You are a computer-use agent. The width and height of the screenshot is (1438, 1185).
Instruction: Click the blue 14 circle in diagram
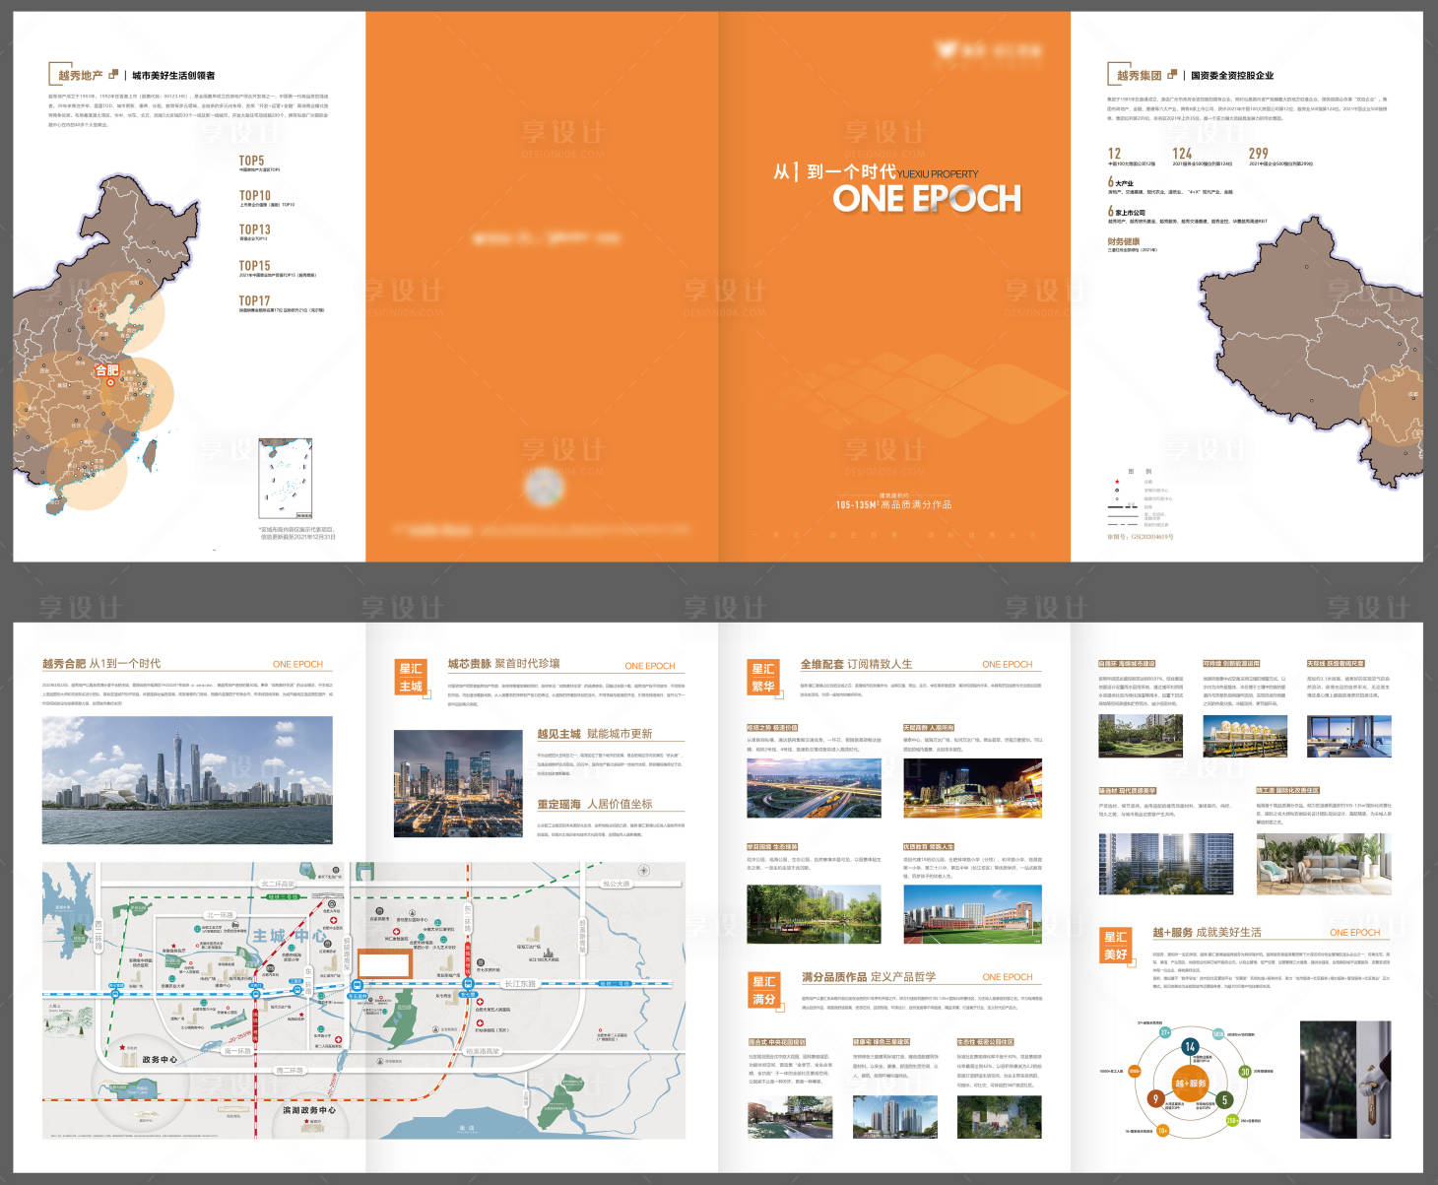[x=1190, y=1046]
